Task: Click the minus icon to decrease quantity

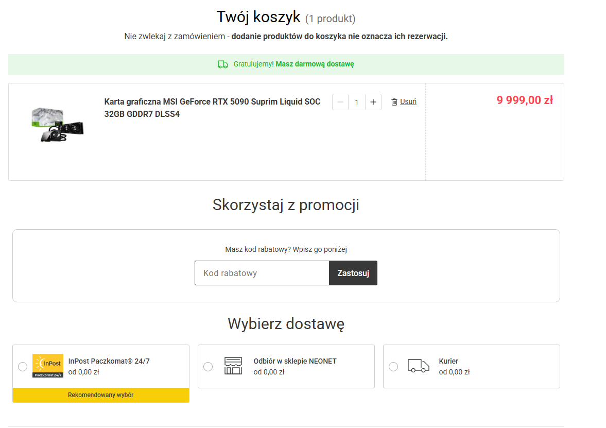Action: tap(340, 102)
